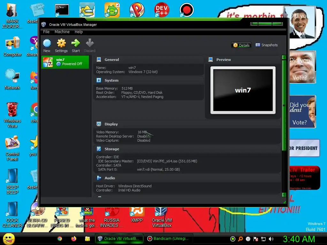
Task: Click the VirtualBox cube icon in title bar
Action: 43,24
